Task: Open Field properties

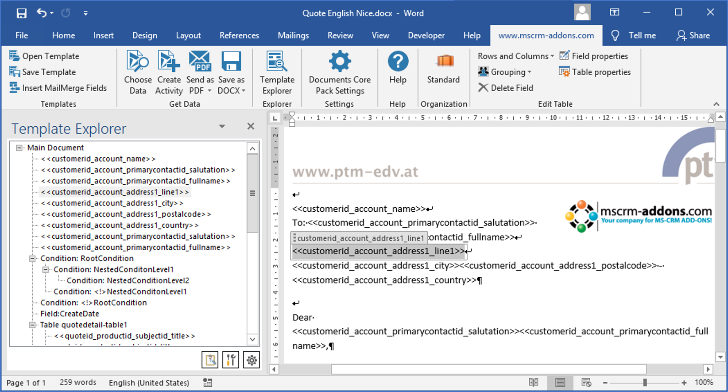Action: pos(594,56)
